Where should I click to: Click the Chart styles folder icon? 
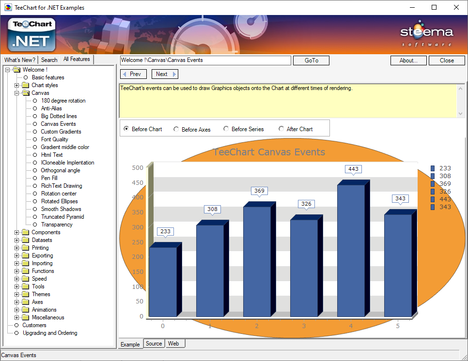(26, 85)
